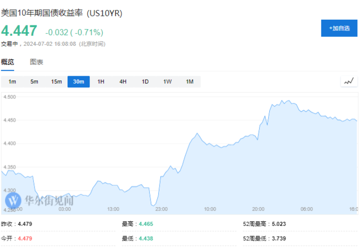This screenshot has width=362, height=249.
Task: Click the 最低 value 4.438
Action: click(x=146, y=239)
